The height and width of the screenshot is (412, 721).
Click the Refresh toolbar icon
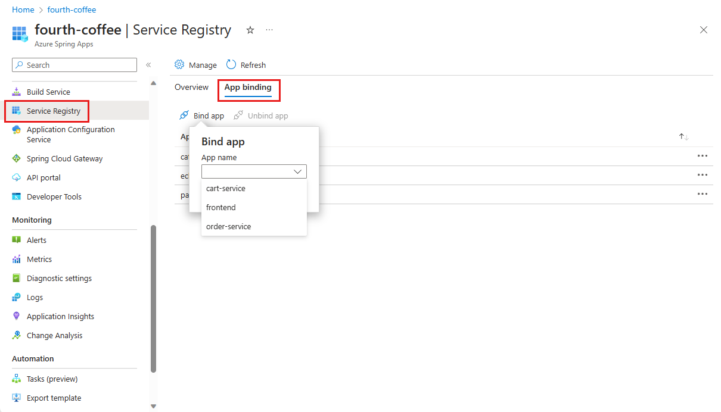tap(231, 65)
